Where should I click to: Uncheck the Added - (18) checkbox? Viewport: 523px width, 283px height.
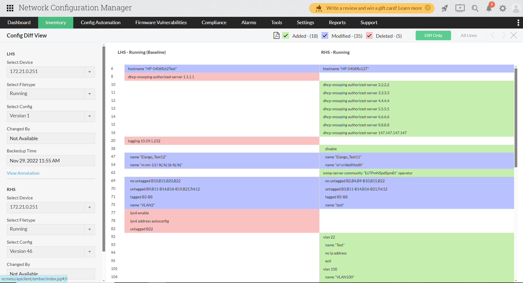[x=286, y=36]
